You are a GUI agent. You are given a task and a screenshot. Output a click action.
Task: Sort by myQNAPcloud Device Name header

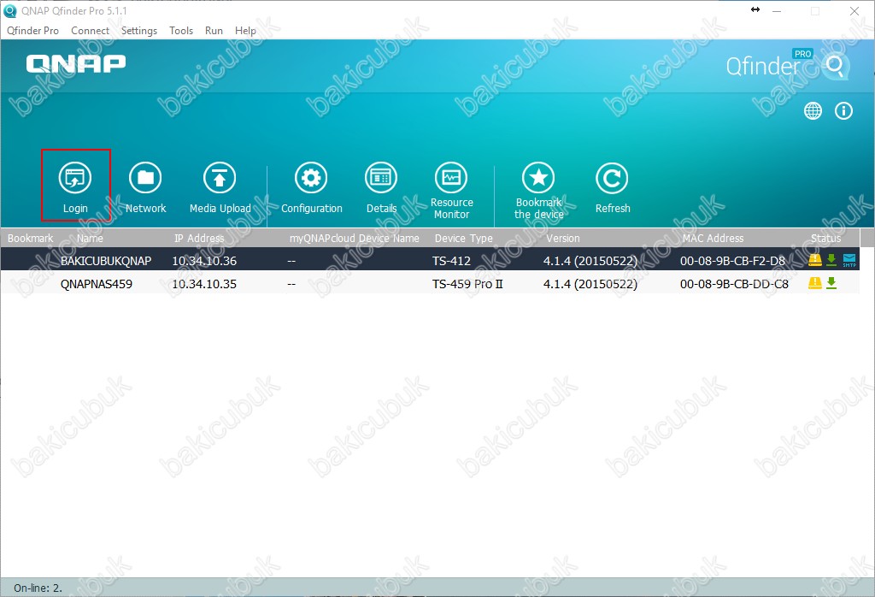point(355,238)
